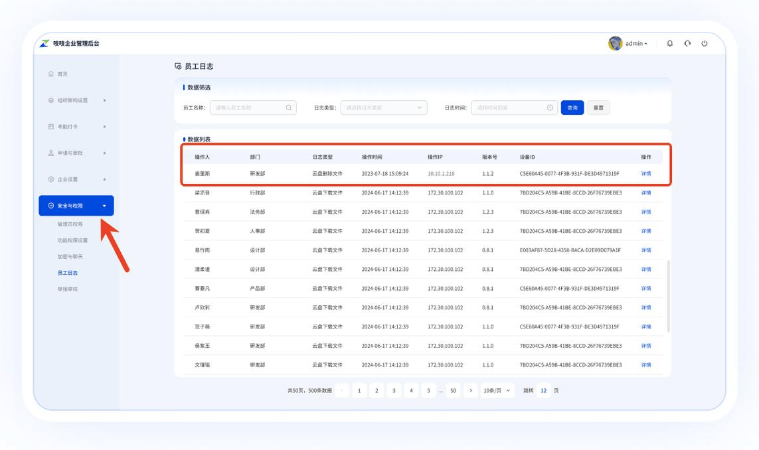This screenshot has height=450, width=759.
Task: Click the app logo beside 吱吱企业管理后台
Action: tap(44, 44)
